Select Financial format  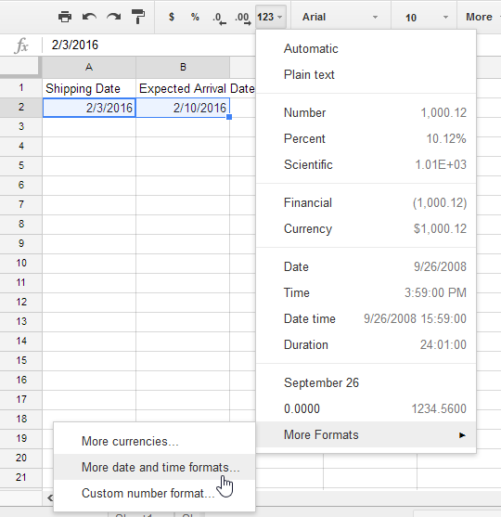366,202
